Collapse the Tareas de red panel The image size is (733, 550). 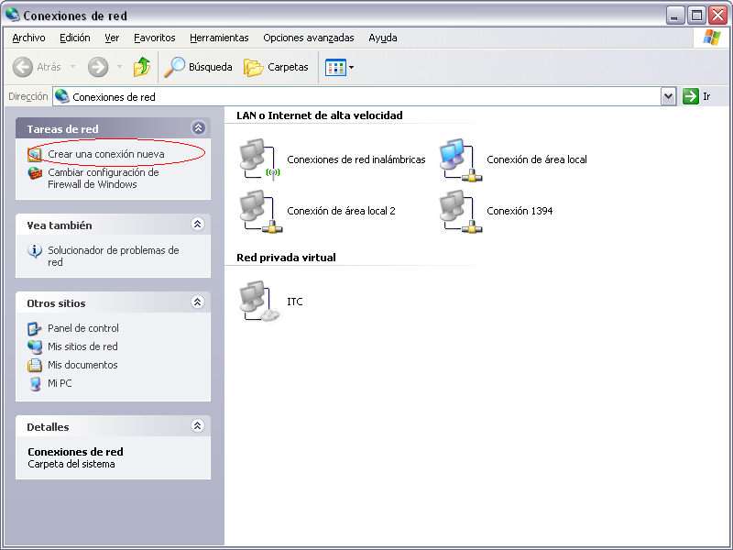[197, 128]
